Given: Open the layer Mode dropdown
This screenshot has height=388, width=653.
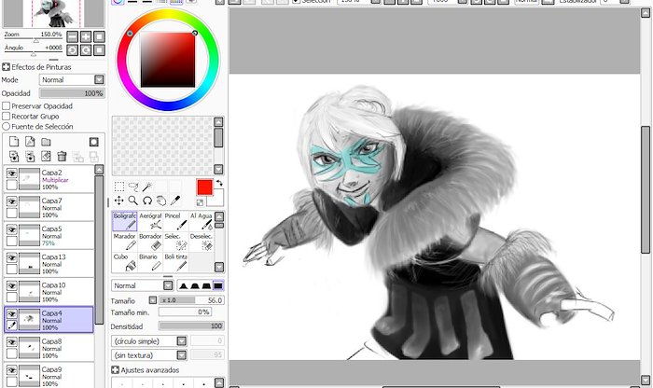Looking at the screenshot, I should pos(72,79).
